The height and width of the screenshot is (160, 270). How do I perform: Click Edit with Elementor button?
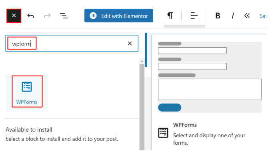click(119, 16)
